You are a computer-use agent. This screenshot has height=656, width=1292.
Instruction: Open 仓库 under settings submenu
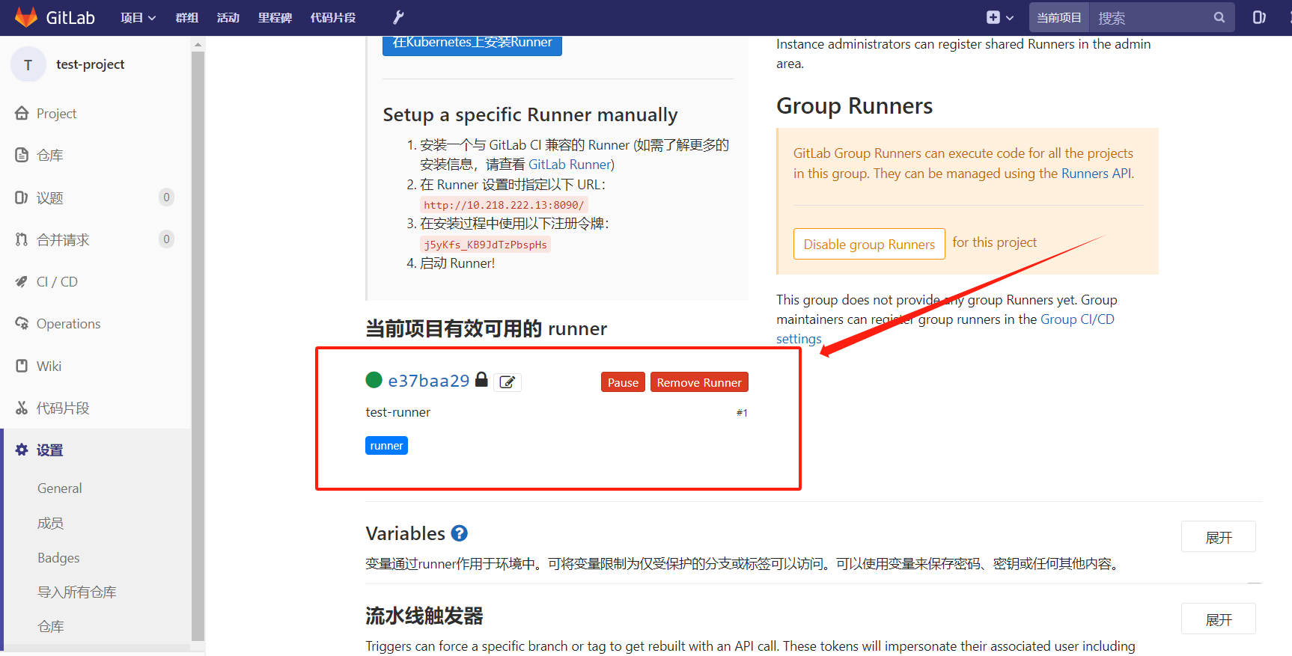coord(51,627)
